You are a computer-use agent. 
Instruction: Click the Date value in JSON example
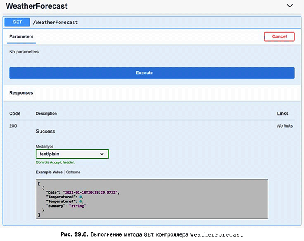[x=91, y=191]
